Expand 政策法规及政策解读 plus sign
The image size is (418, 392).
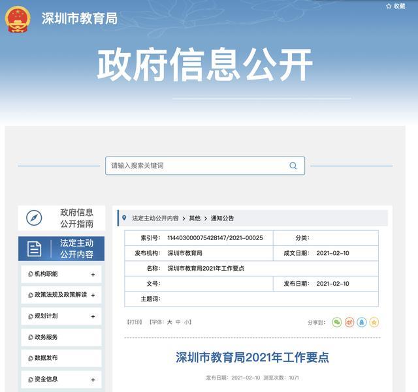click(93, 295)
